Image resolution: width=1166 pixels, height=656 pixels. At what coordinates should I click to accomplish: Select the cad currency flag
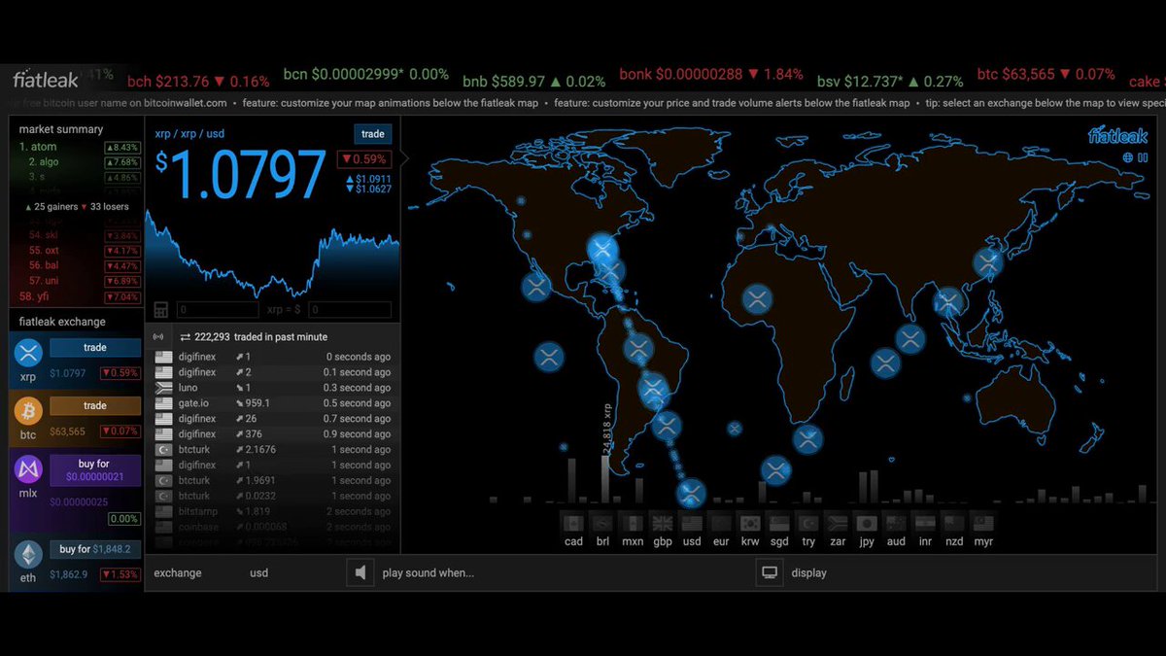573,523
